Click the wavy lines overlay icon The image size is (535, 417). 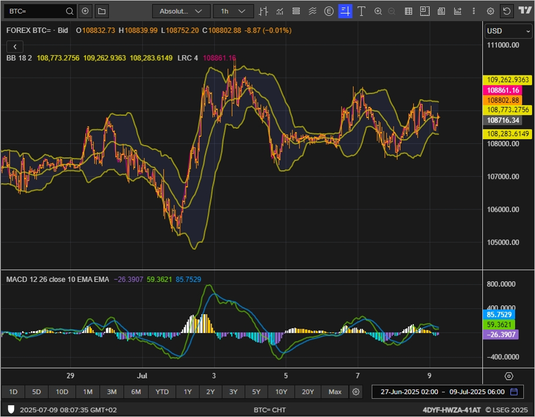click(313, 11)
